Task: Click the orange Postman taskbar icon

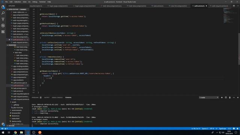Action: point(40,132)
